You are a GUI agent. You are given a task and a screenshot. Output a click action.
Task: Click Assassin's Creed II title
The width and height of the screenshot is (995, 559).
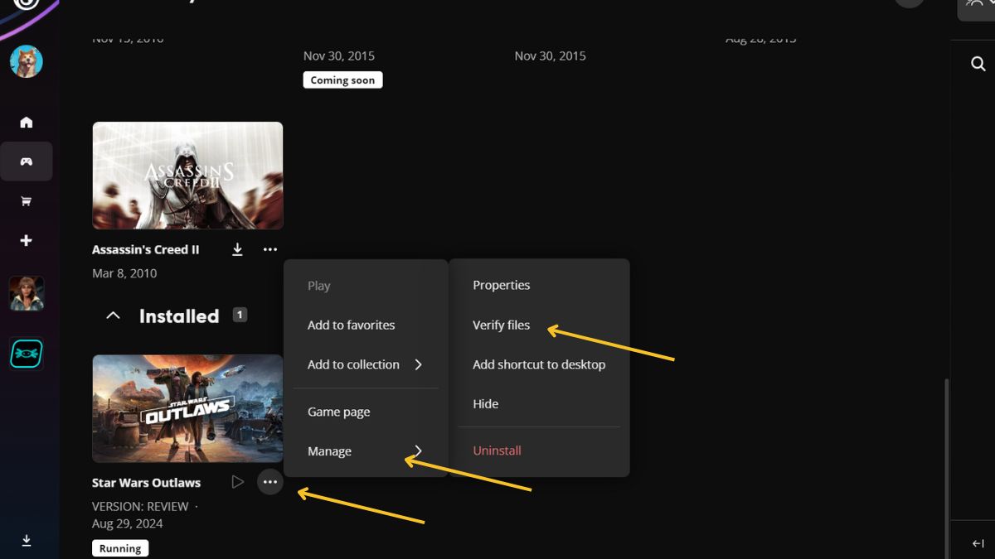[145, 249]
